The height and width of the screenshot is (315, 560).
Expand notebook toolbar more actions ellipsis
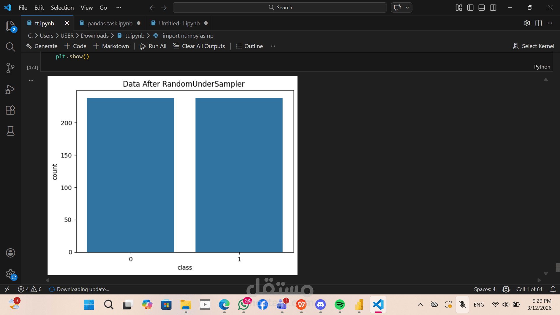click(273, 46)
